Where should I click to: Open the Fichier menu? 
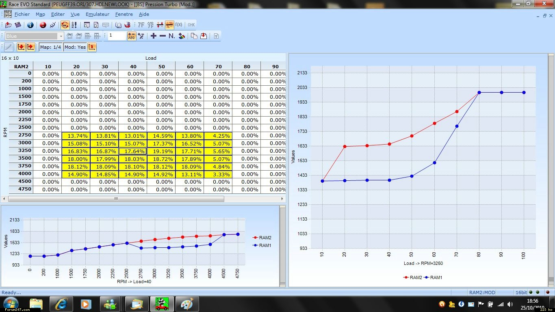coord(22,14)
